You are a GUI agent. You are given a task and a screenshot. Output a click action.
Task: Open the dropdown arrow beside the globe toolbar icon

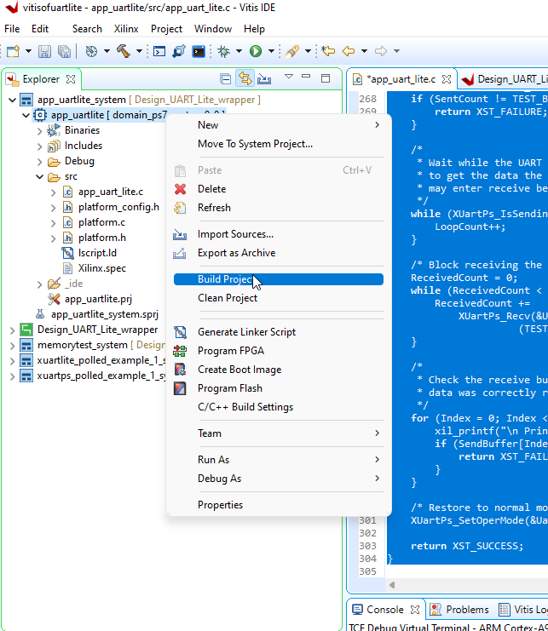[x=107, y=51]
